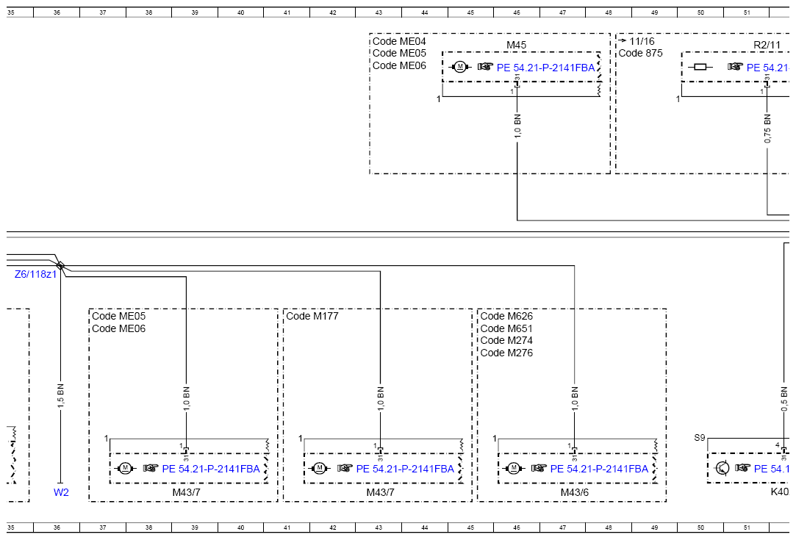Click the Z6/118z1 junction node diamond
The width and height of the screenshot is (796, 540).
[60, 265]
